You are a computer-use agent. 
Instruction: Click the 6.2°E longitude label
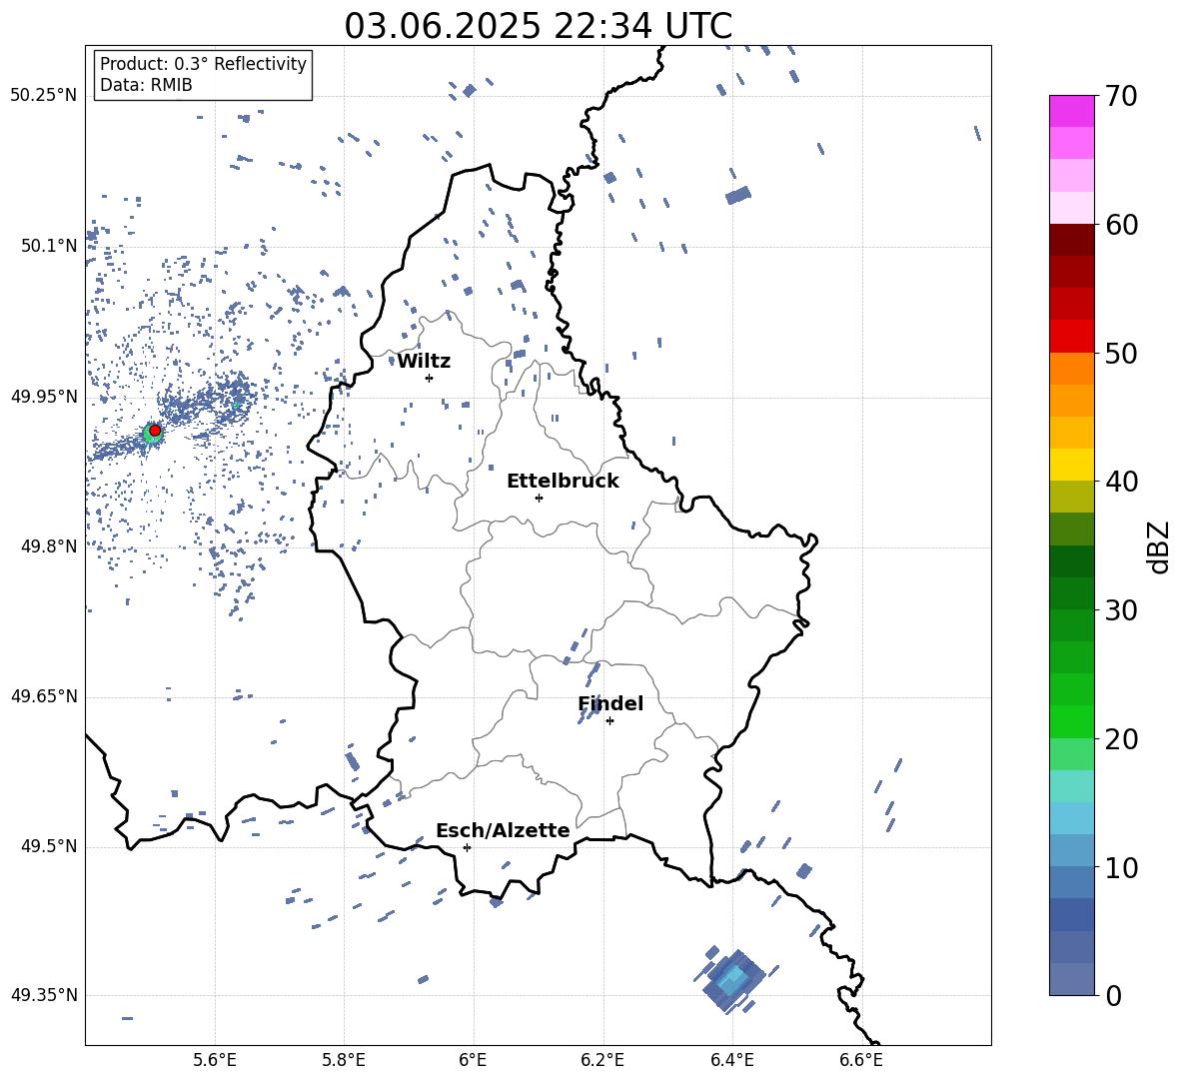(602, 1060)
